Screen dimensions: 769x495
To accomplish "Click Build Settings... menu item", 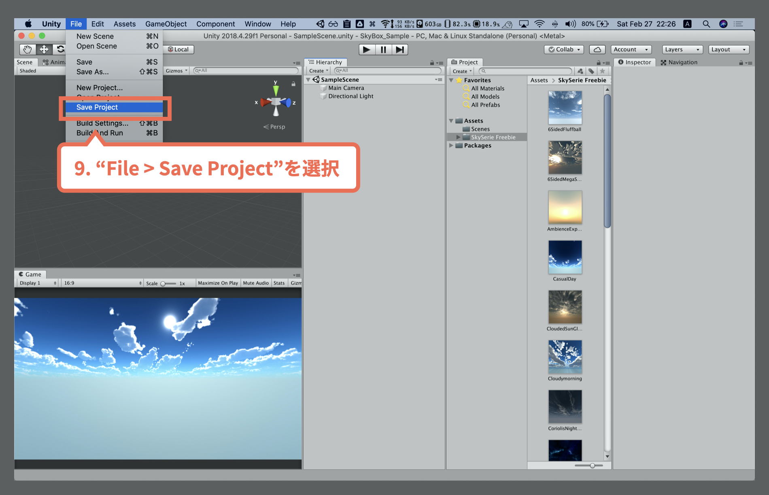I will click(x=114, y=123).
